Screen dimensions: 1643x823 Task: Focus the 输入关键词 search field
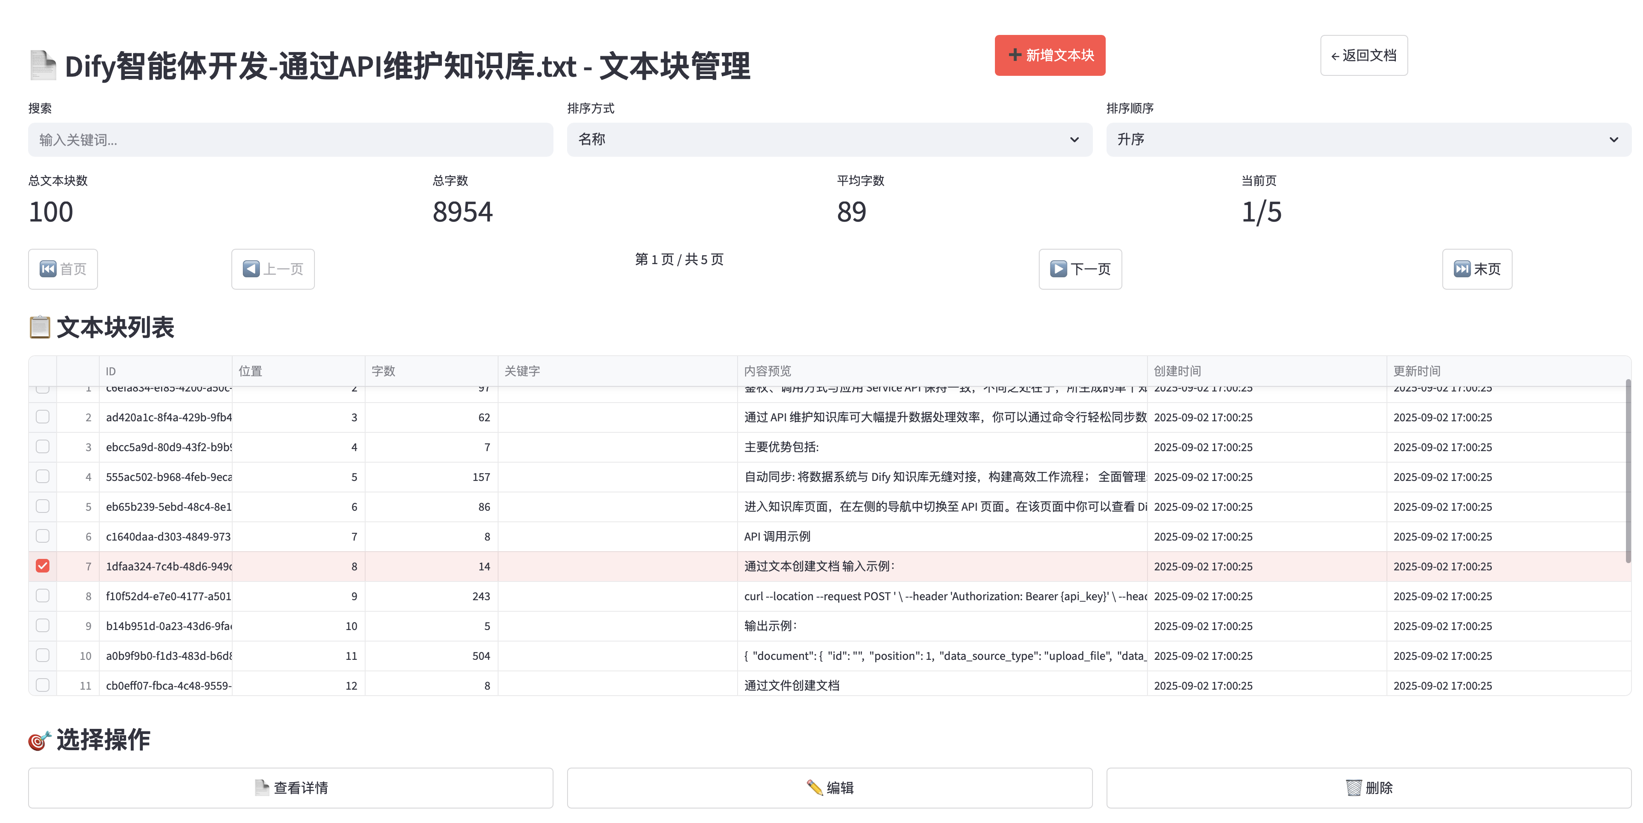tap(291, 140)
